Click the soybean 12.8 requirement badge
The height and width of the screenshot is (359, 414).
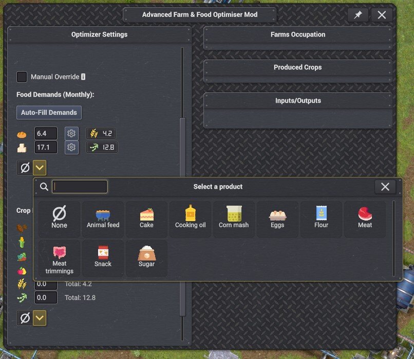pos(102,147)
